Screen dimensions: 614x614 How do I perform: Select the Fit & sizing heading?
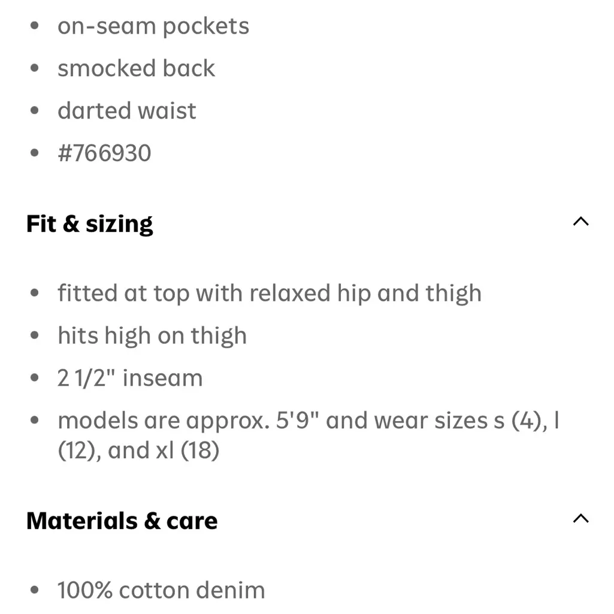click(x=89, y=223)
